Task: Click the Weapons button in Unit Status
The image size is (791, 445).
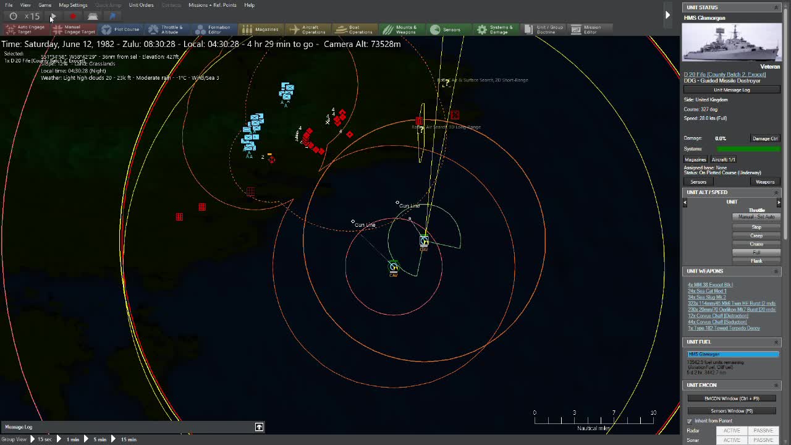Action: tap(765, 182)
